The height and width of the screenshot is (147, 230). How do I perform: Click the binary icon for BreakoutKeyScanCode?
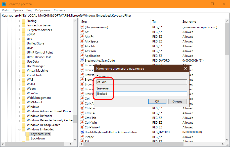pyautogui.click(x=82, y=61)
